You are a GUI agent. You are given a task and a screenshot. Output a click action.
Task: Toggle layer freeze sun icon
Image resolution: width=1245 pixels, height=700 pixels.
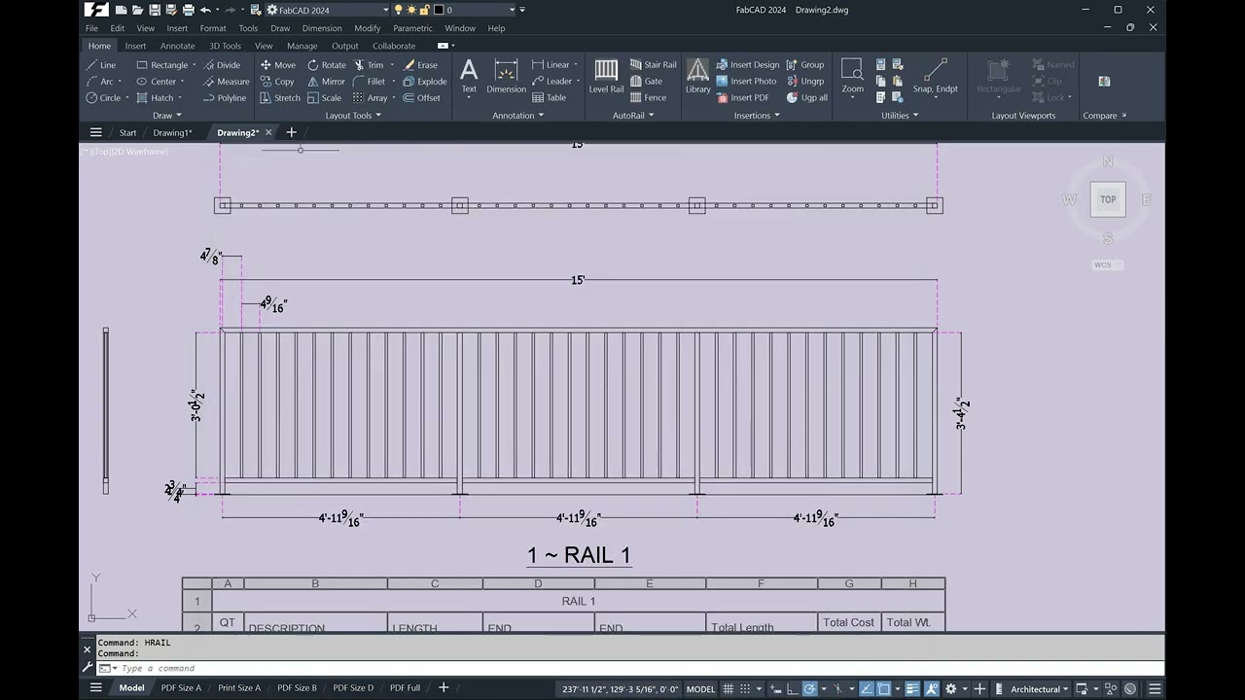point(411,10)
